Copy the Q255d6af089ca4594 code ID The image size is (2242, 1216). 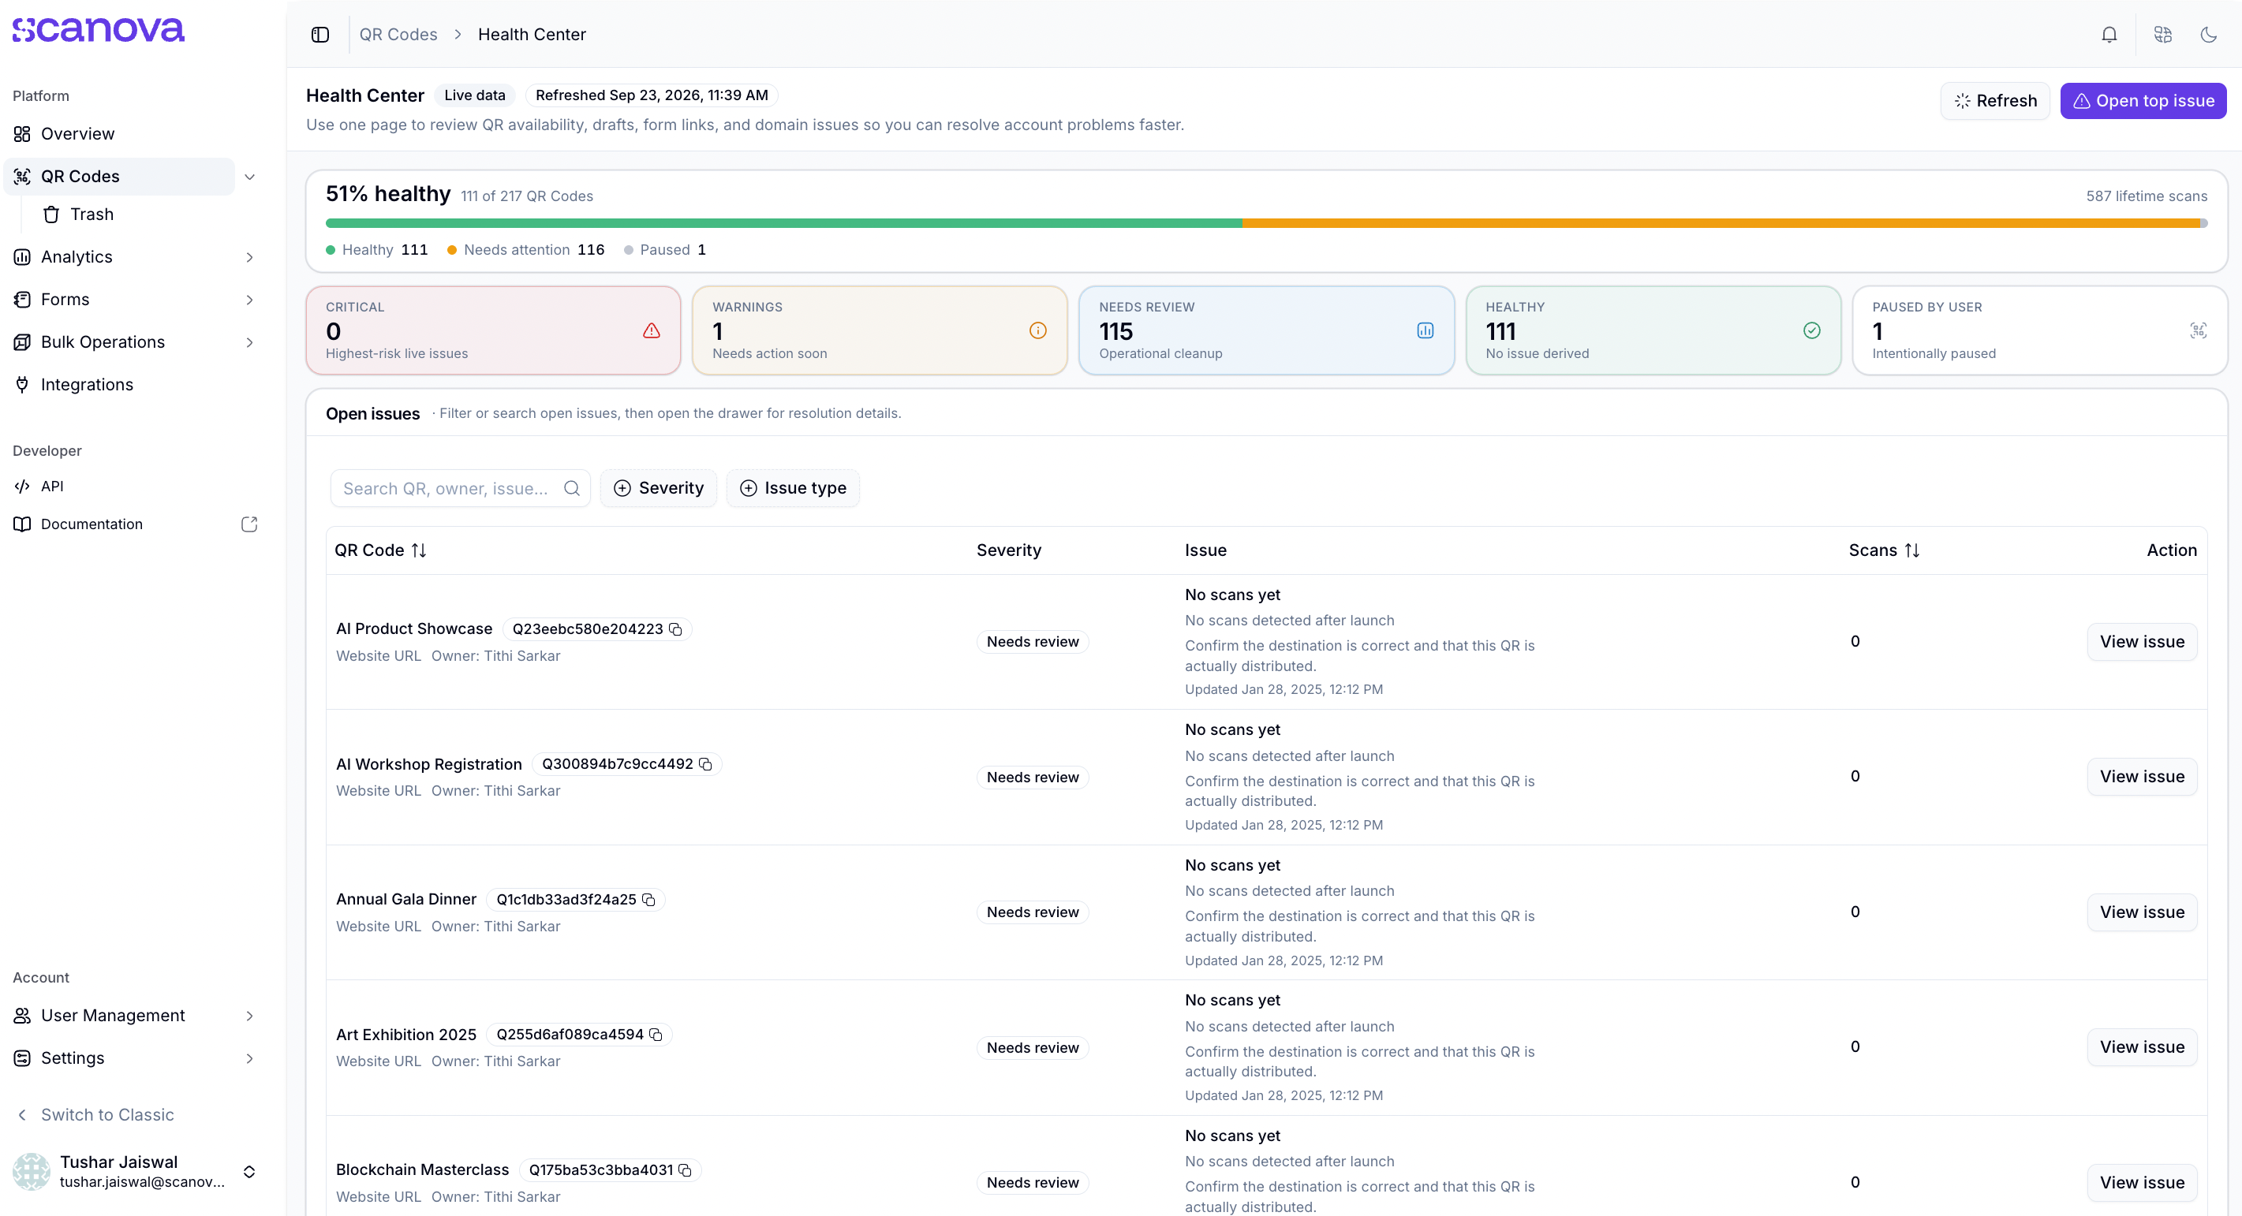coord(656,1034)
